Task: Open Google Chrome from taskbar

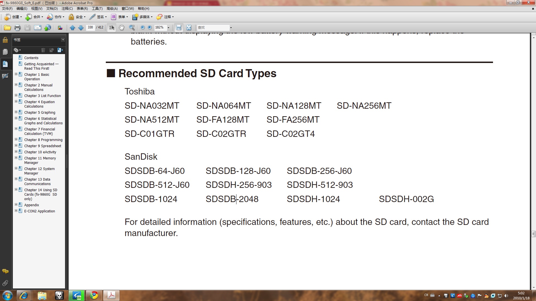Action: coord(94,295)
